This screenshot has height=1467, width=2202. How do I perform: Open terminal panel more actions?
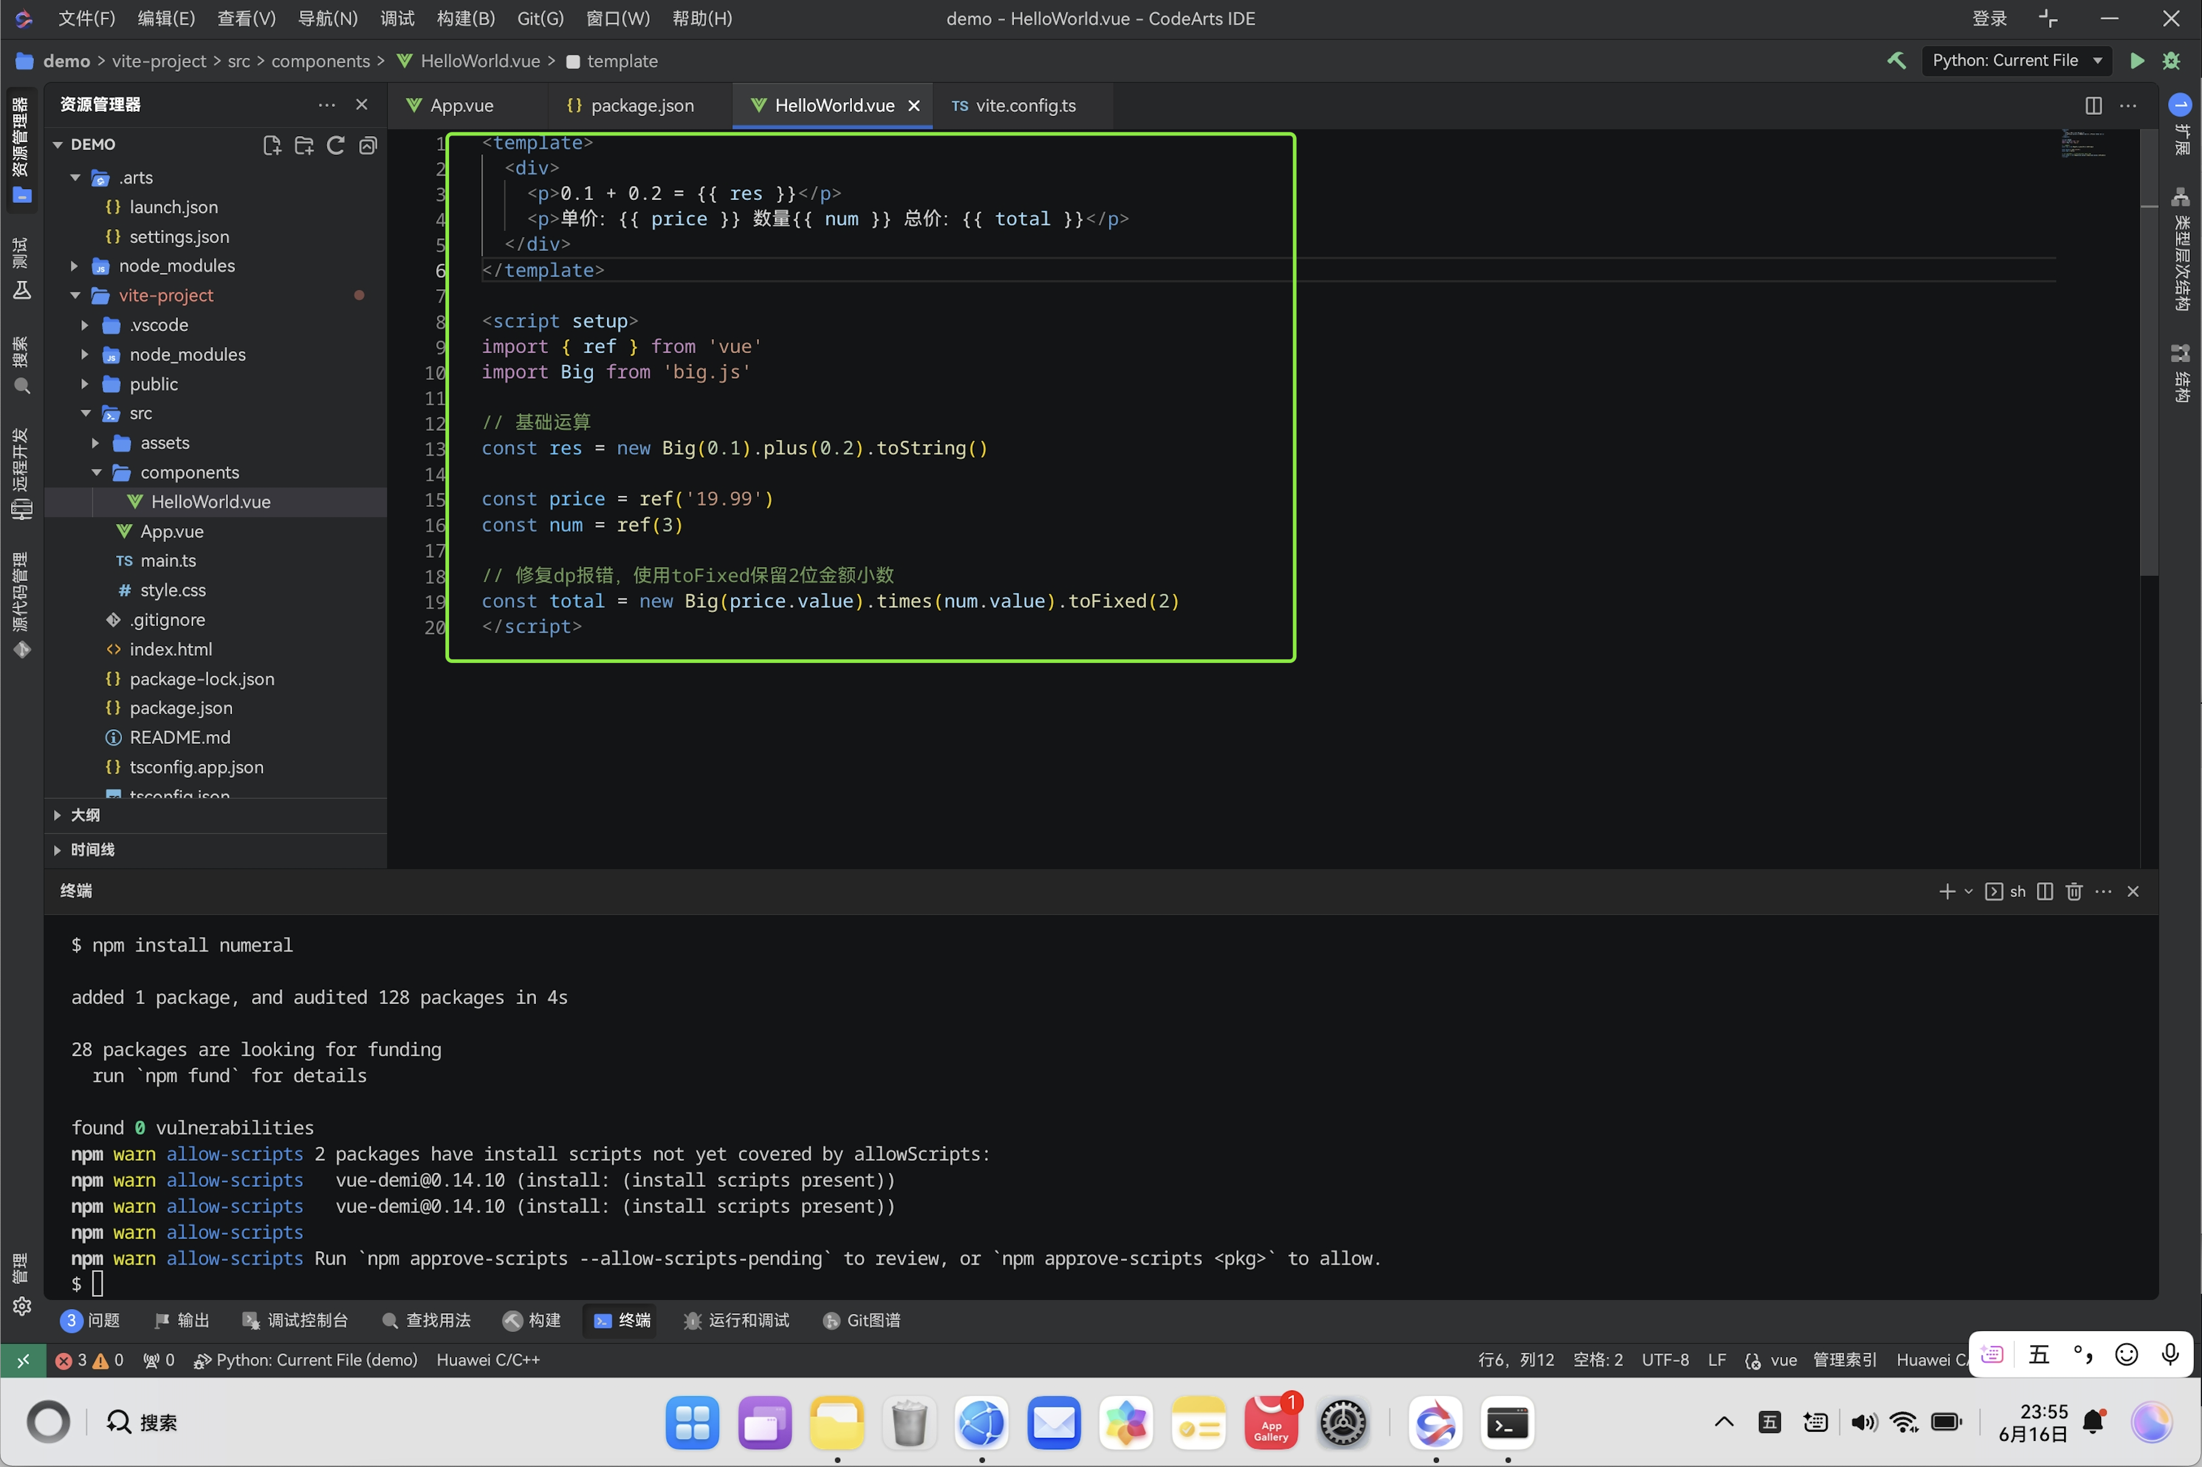[2104, 892]
